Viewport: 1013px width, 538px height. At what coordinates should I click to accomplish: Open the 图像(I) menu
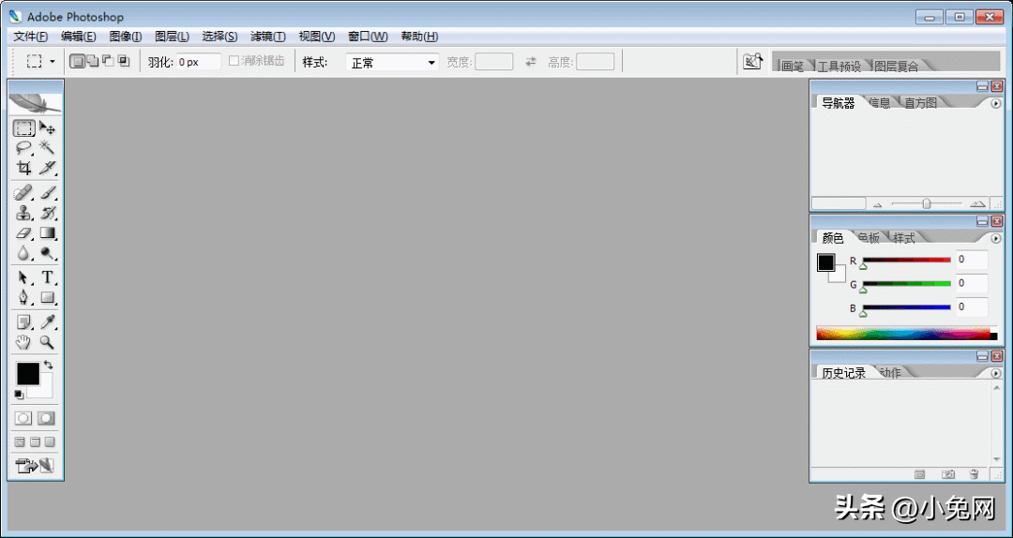pyautogui.click(x=126, y=37)
